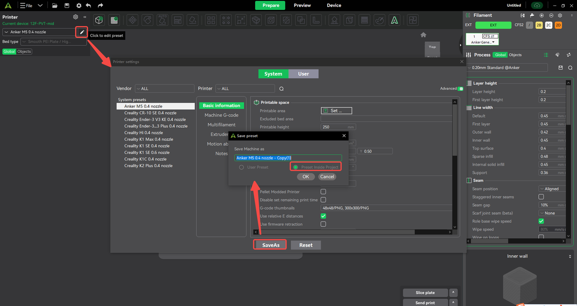
Task: Select Preset Inside Project radio button
Action: point(296,167)
